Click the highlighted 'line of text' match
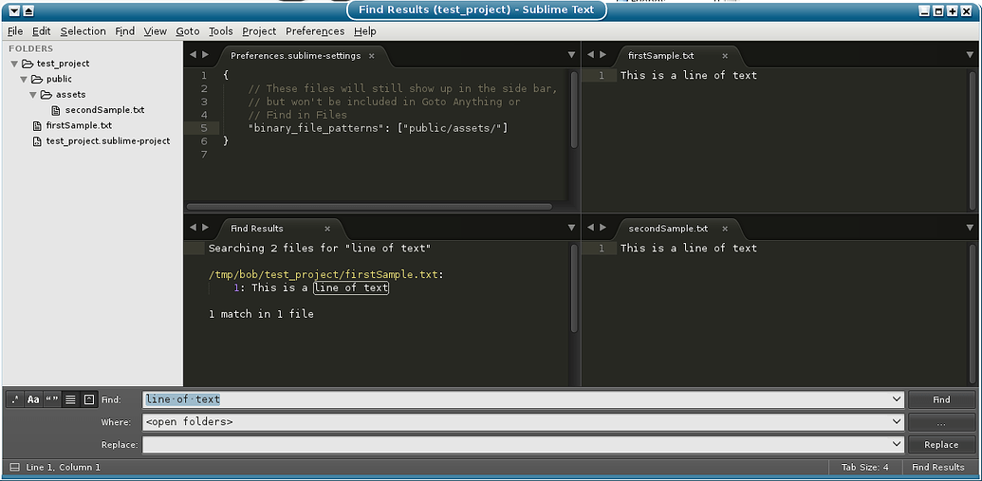The width and height of the screenshot is (982, 481). tap(351, 288)
